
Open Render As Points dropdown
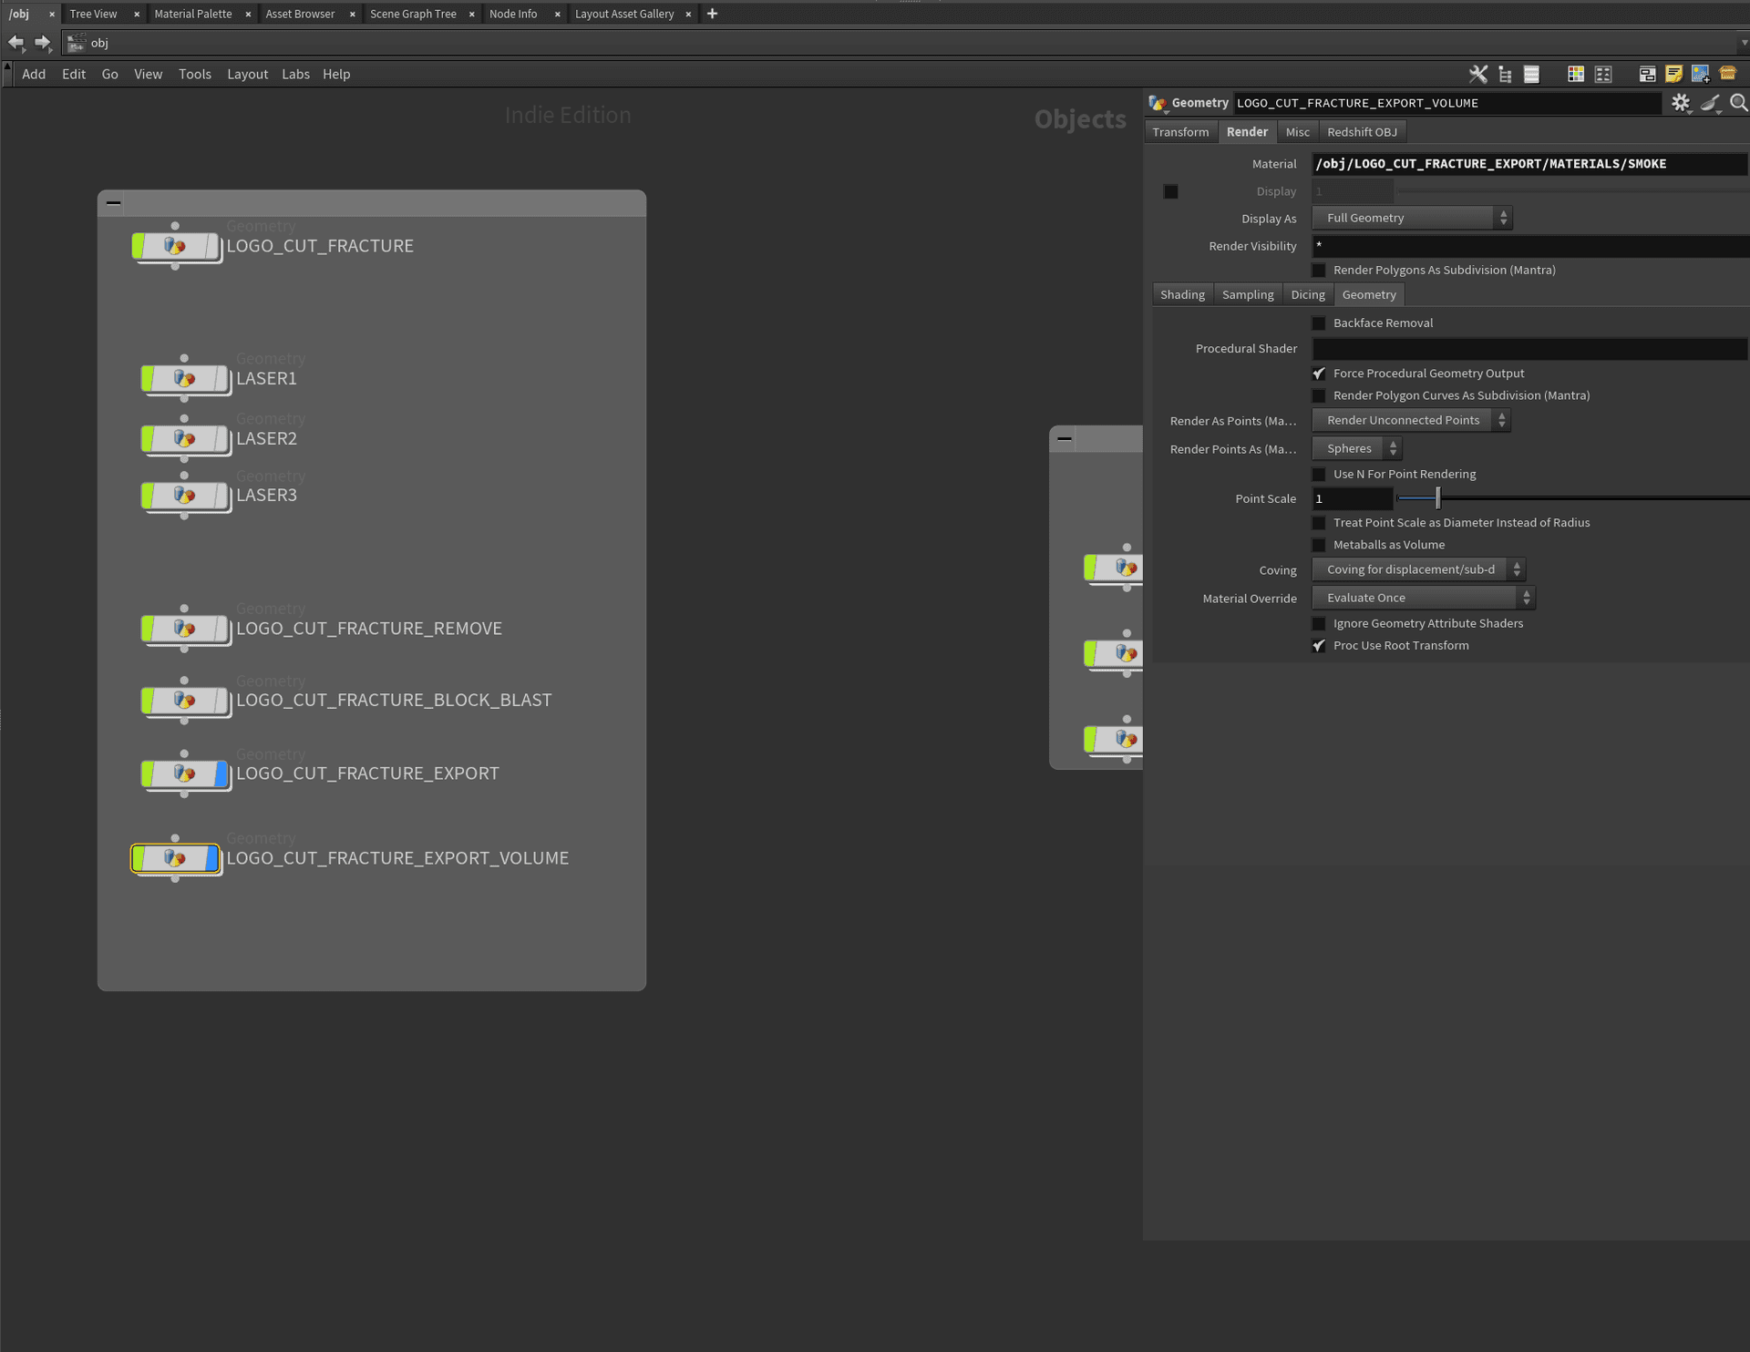1411,420
